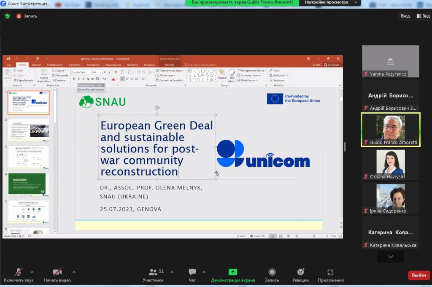Click the green encryption shield icon
The image size is (432, 287).
pyautogui.click(x=7, y=16)
